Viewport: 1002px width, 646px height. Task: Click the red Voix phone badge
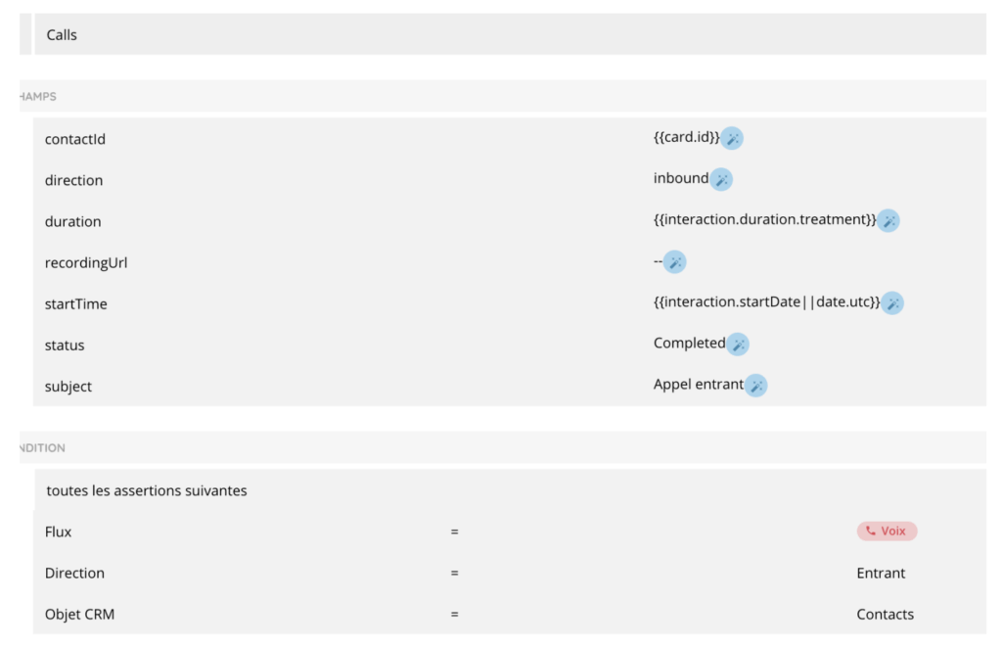tap(887, 531)
